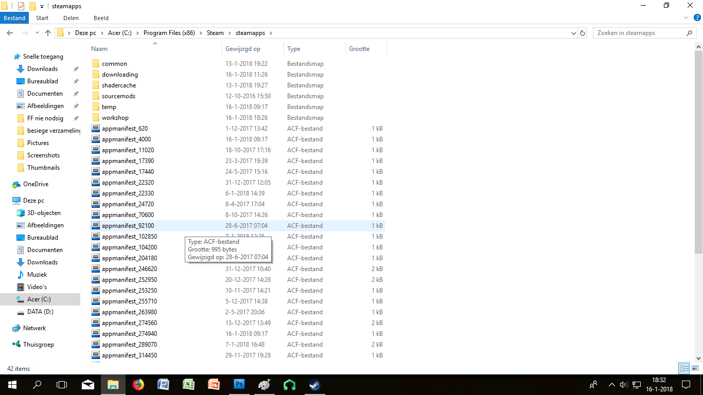This screenshot has width=703, height=395.
Task: Open 3D-objecten in the sidebar
Action: tap(44, 213)
